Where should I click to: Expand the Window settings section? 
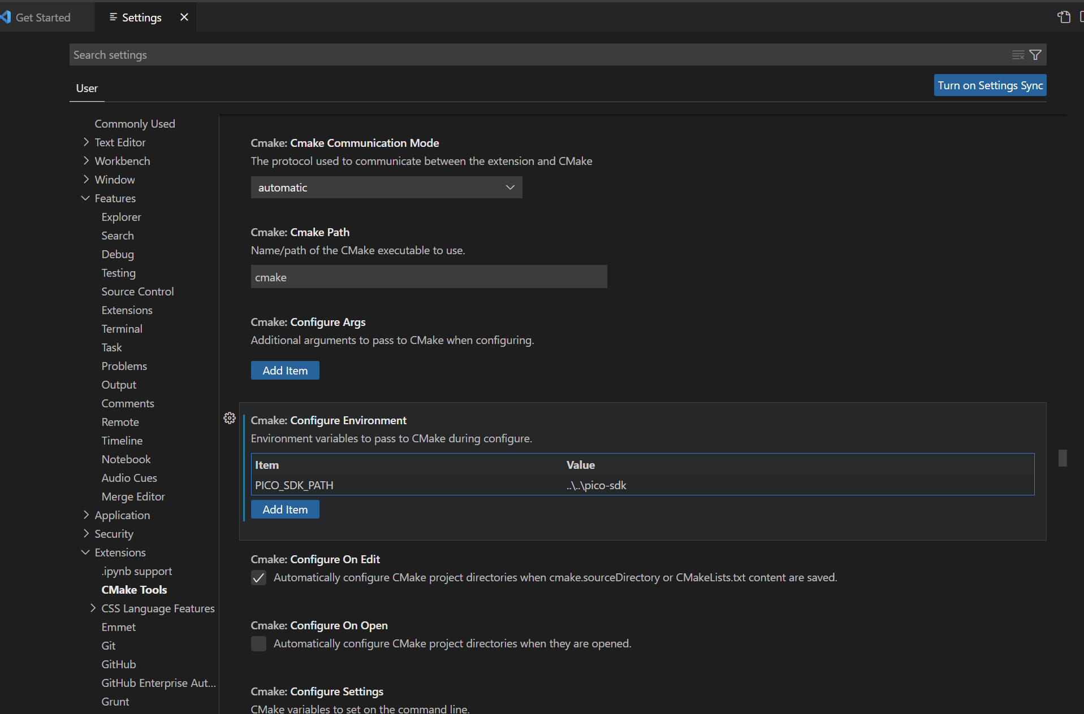coord(86,179)
